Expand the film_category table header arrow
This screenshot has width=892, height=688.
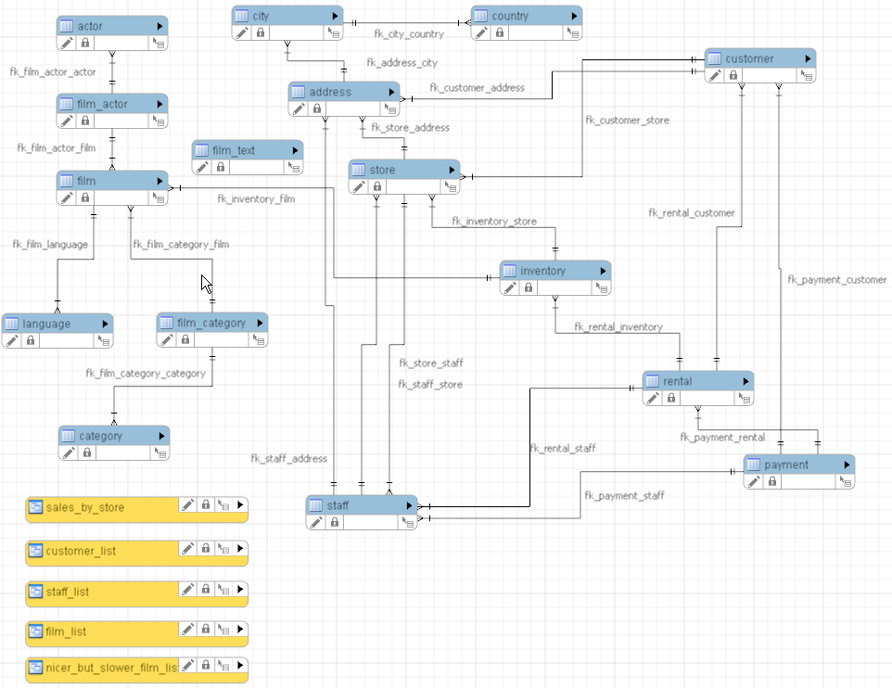point(261,323)
